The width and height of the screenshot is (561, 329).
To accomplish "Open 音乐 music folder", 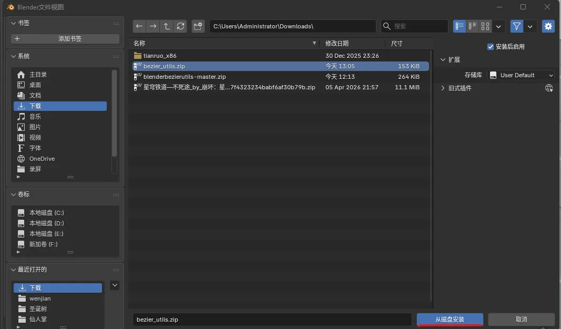I will click(x=60, y=117).
